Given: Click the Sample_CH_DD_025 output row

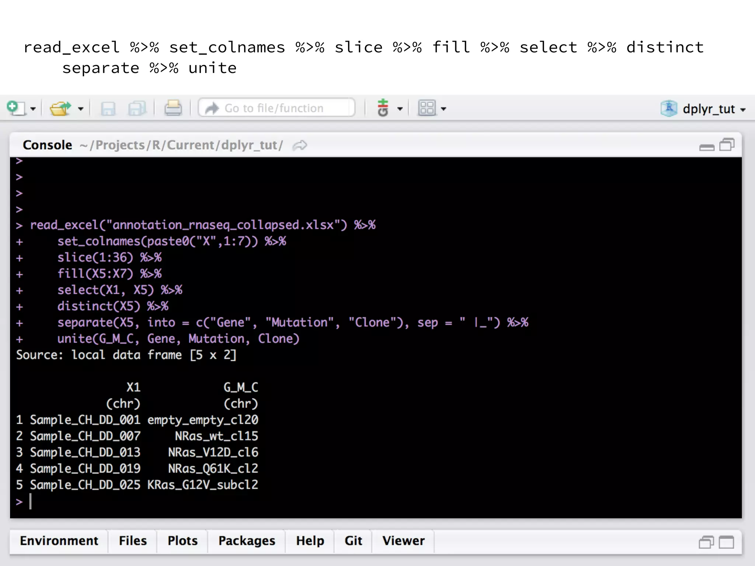Looking at the screenshot, I should (137, 485).
